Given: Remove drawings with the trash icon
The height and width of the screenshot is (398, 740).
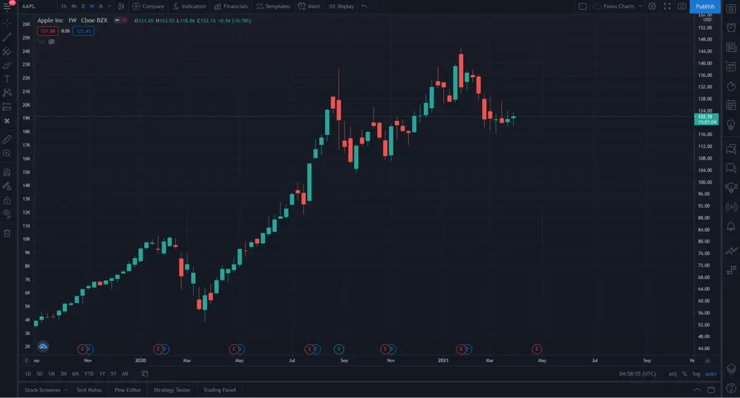Looking at the screenshot, I should coord(7,233).
